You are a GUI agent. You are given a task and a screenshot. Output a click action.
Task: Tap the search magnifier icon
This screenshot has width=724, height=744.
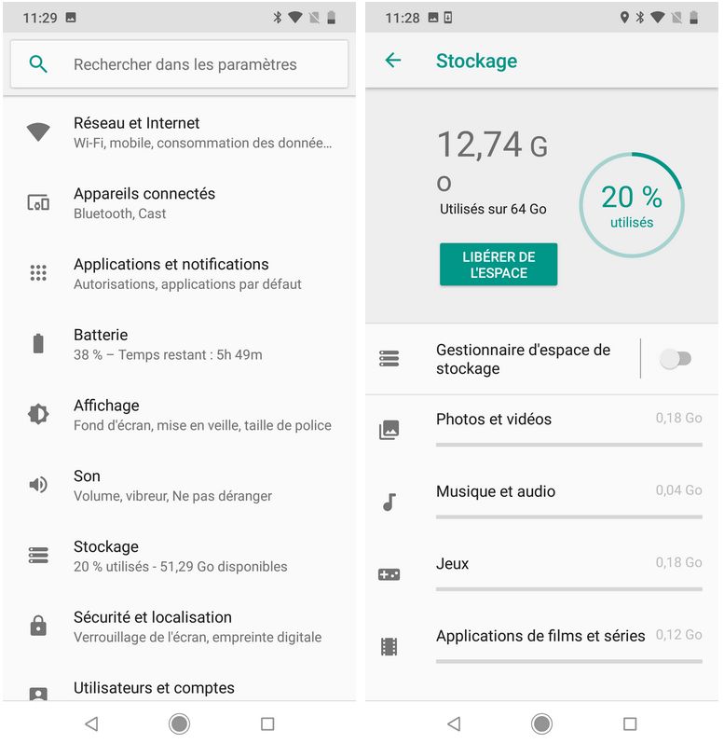click(x=38, y=64)
